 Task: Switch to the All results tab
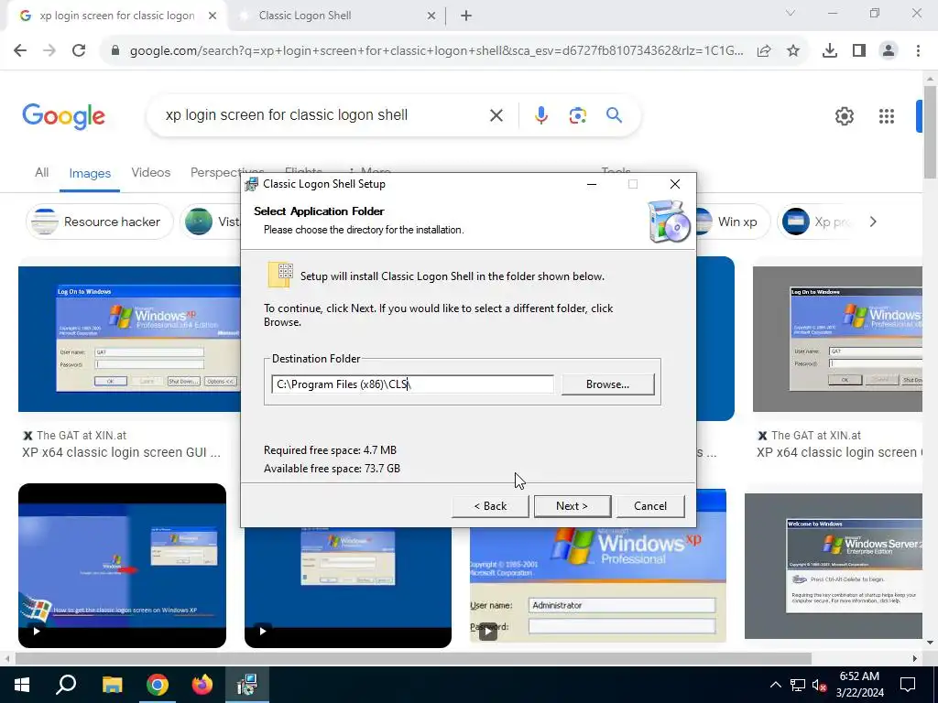coord(42,173)
